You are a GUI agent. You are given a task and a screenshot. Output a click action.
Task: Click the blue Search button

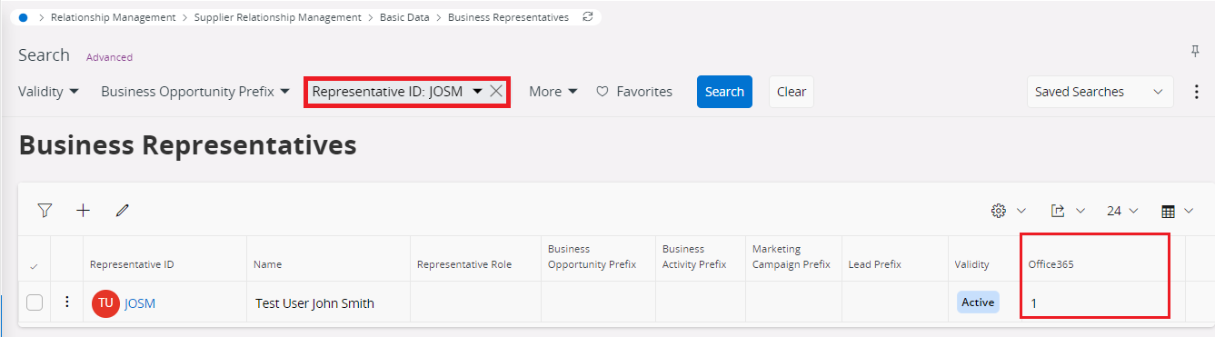724,92
